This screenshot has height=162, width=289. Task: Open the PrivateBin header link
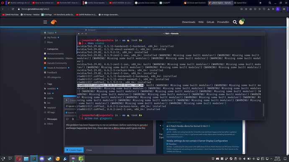tap(223, 22)
